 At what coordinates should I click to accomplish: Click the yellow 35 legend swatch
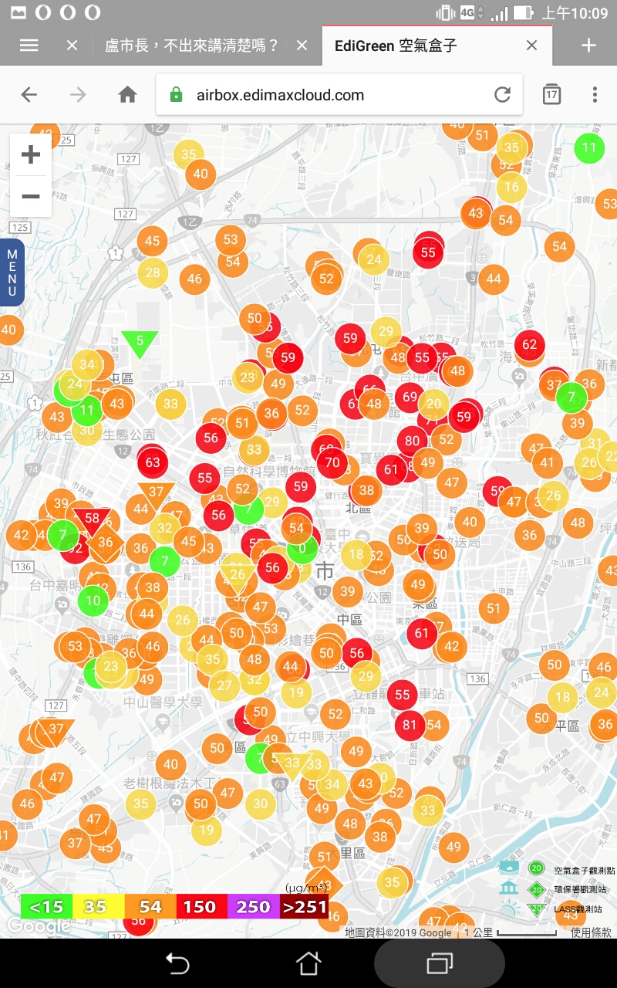pyautogui.click(x=98, y=906)
